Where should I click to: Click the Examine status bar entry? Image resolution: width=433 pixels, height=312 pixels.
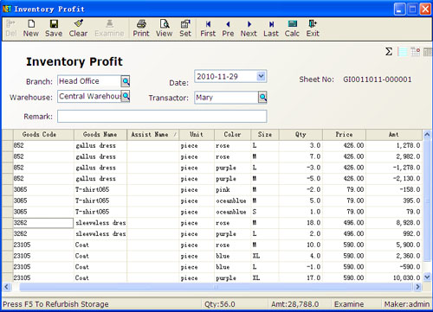(x=349, y=304)
